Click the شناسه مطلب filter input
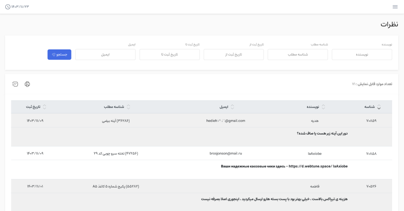This screenshot has width=404, height=211. tap(297, 55)
